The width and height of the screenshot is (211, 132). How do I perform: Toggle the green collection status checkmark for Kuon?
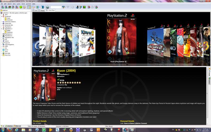pyautogui.click(x=58, y=79)
